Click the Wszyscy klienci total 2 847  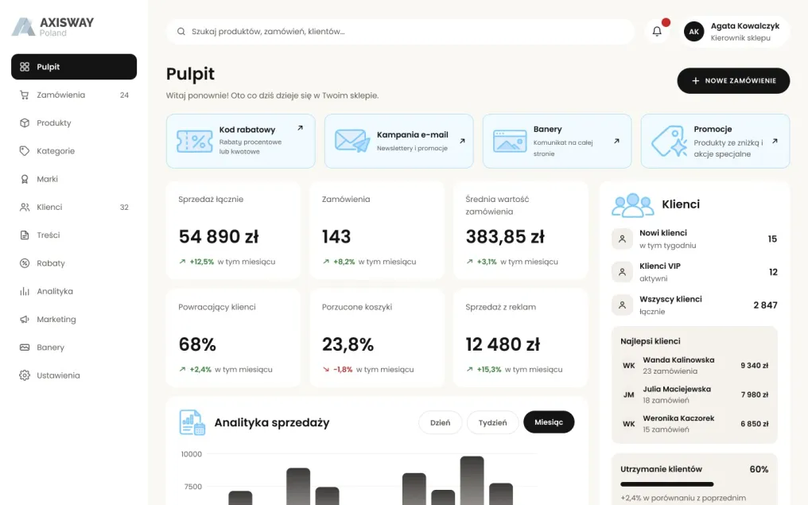(765, 305)
